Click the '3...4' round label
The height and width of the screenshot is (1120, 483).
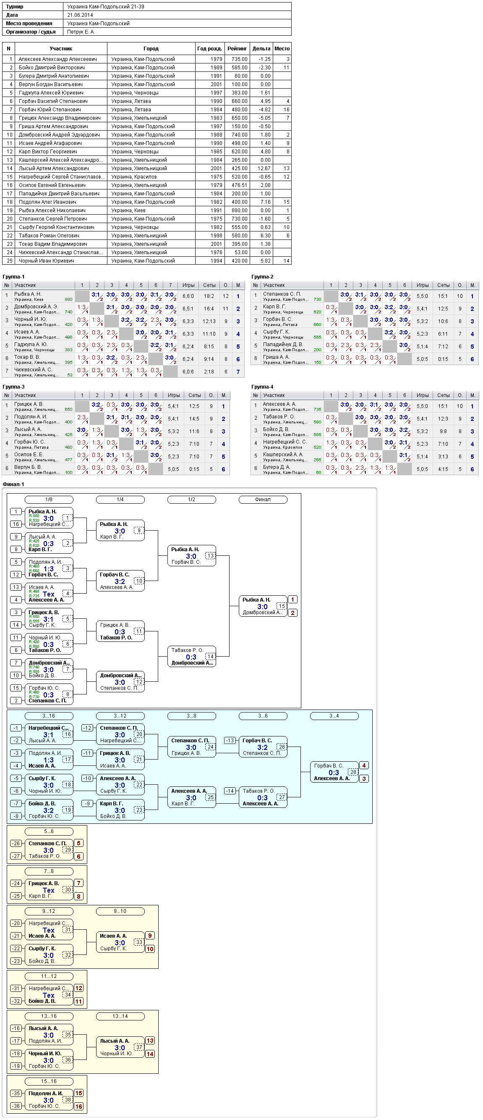[334, 716]
